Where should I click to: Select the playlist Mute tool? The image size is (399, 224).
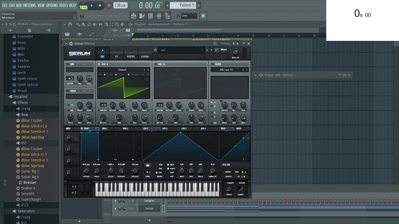pyautogui.click(x=95, y=24)
